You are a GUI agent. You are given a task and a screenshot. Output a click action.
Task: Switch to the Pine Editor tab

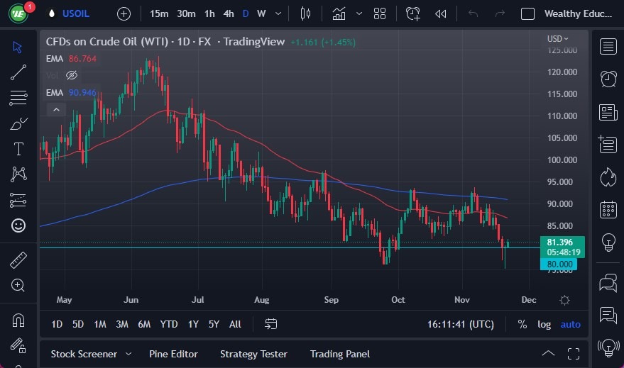[x=173, y=354]
